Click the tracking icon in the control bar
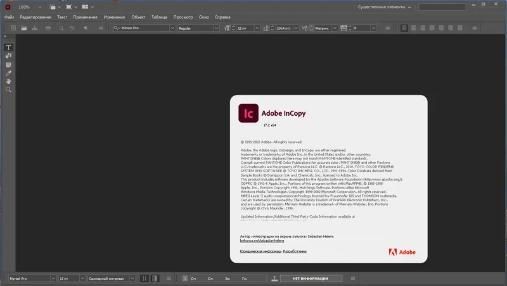 pos(343,28)
